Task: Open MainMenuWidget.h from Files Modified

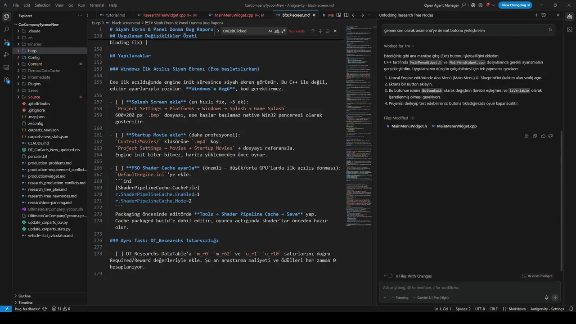Action: click(x=407, y=126)
